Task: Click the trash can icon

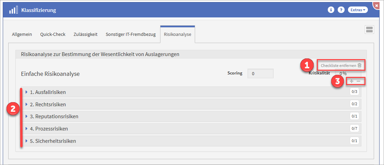Action: pyautogui.click(x=360, y=65)
